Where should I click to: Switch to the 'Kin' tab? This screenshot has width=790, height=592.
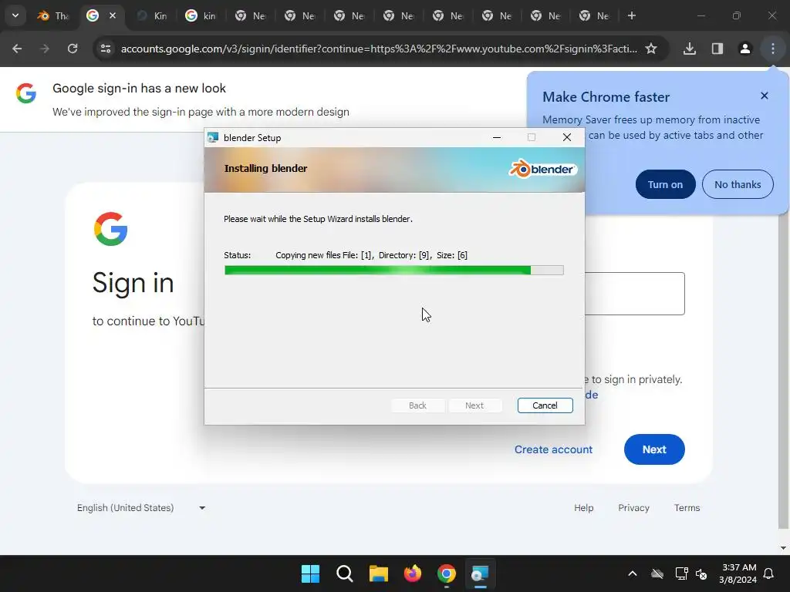pyautogui.click(x=152, y=15)
